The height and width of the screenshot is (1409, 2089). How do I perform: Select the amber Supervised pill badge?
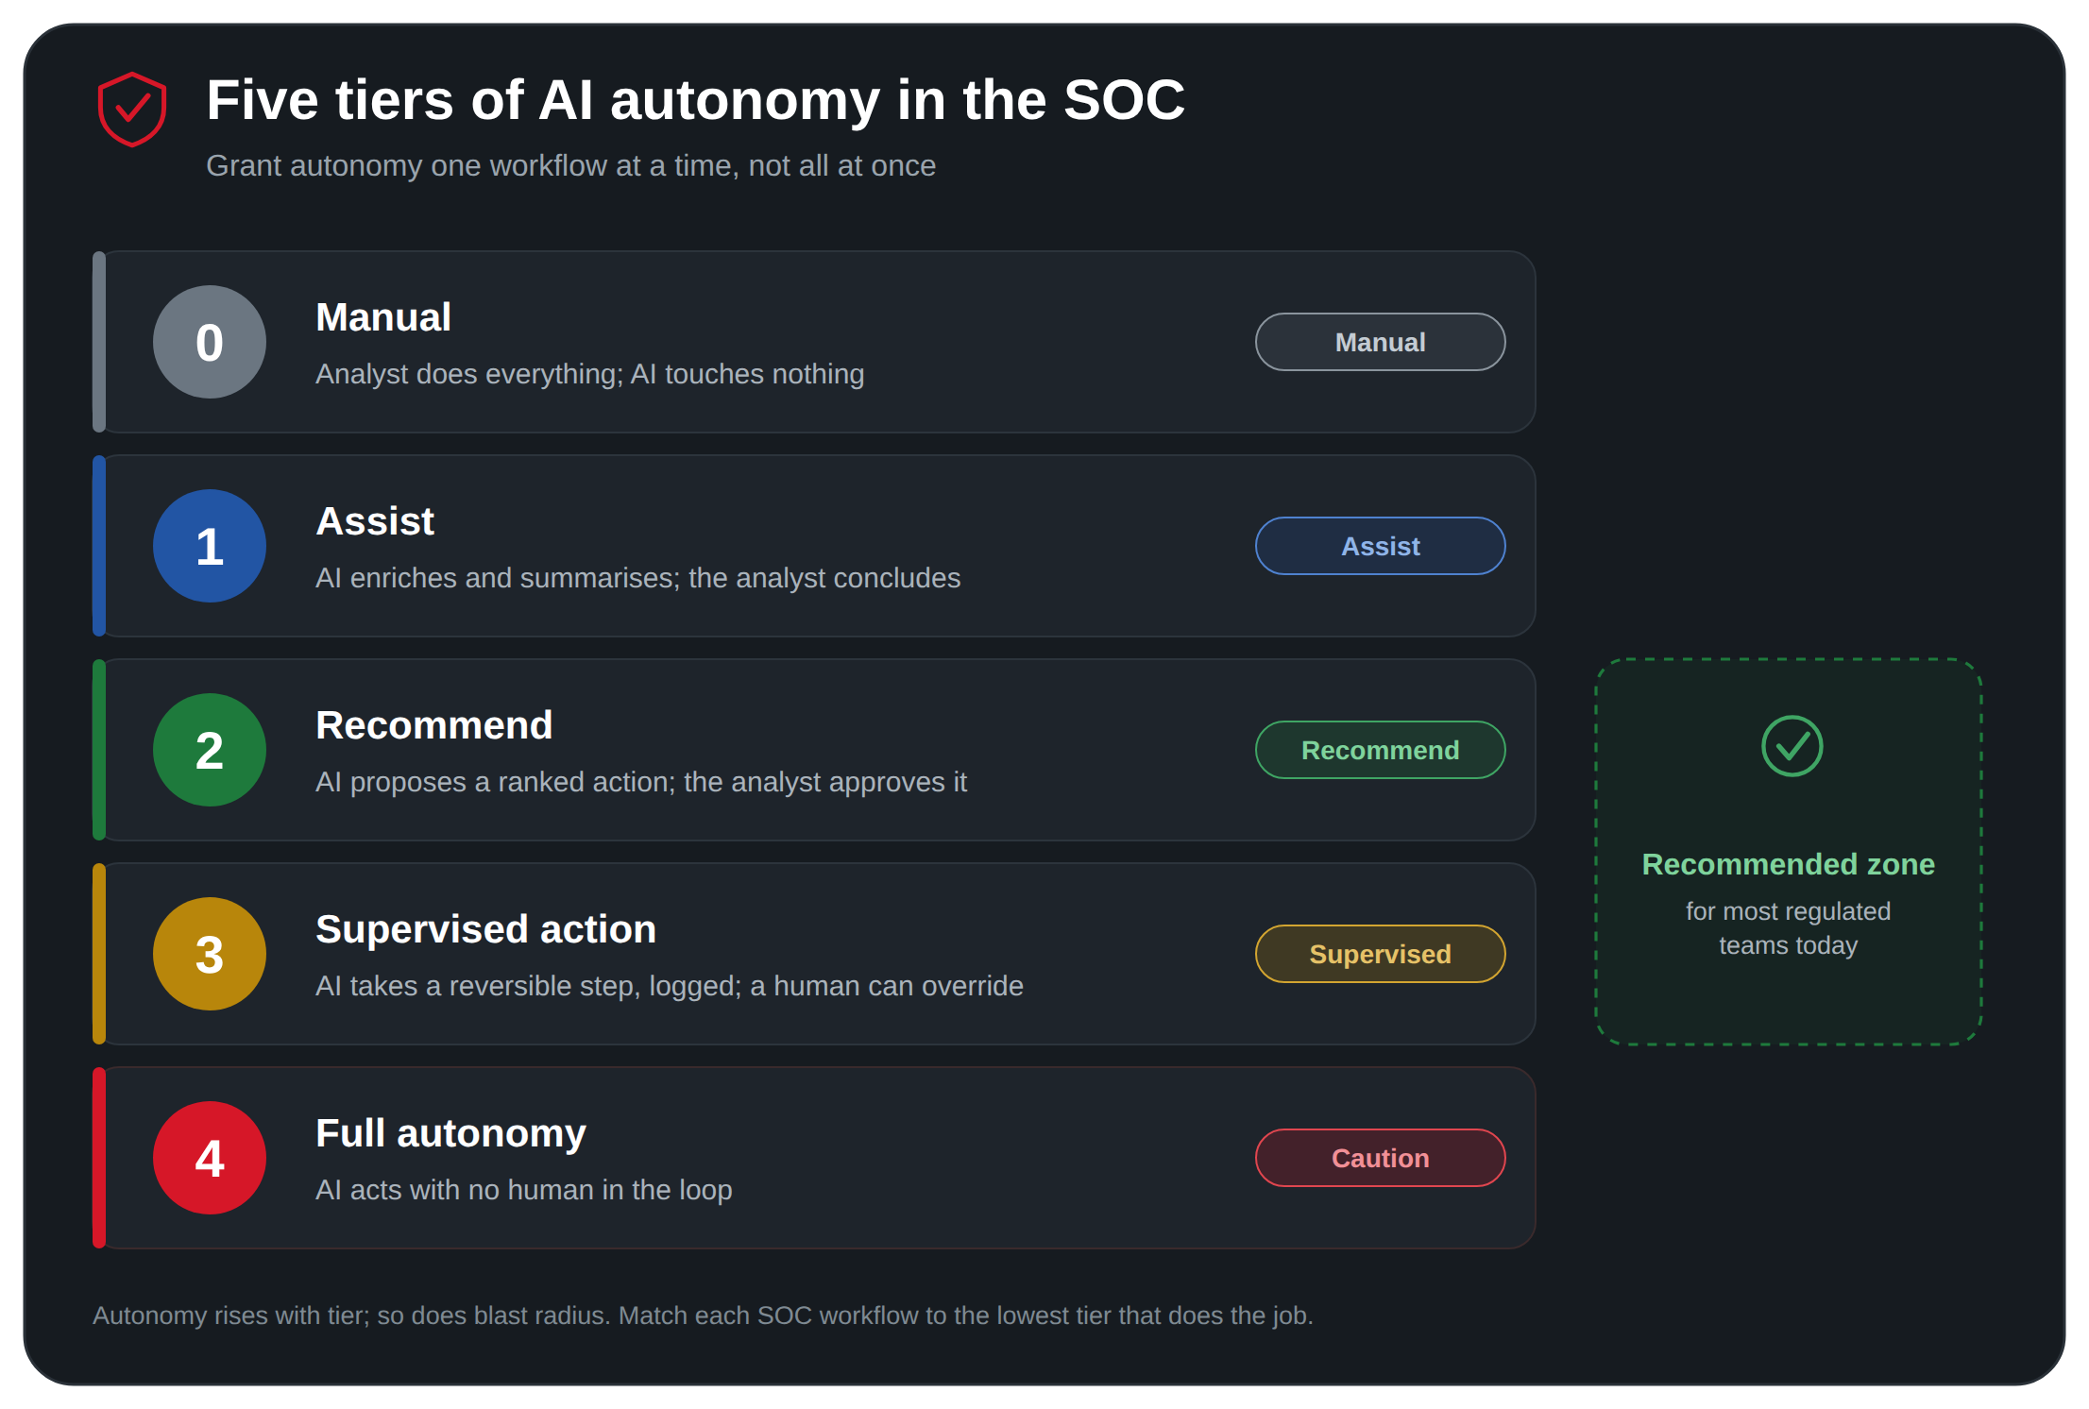pos(1380,954)
